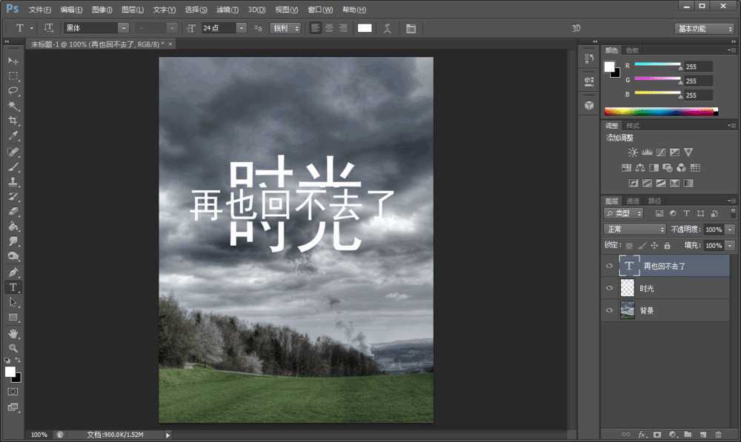Open the font size dropdown
Screen dimensions: 741x442
pos(242,27)
